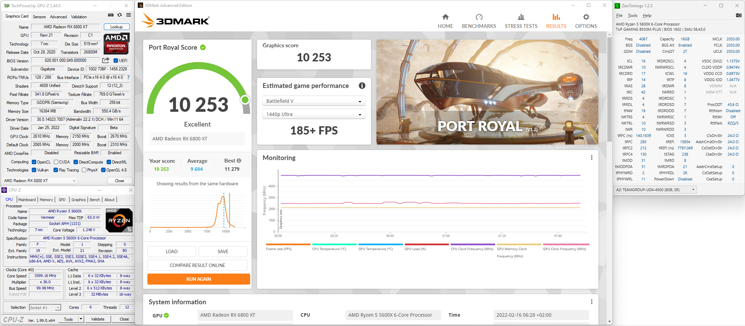Open the Stress Tests icon in 3DMark
The height and width of the screenshot is (326, 745).
click(521, 17)
